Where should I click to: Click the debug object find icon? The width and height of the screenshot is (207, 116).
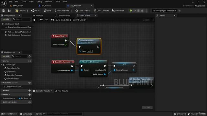(x=180, y=11)
